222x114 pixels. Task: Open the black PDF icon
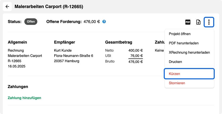188,22
